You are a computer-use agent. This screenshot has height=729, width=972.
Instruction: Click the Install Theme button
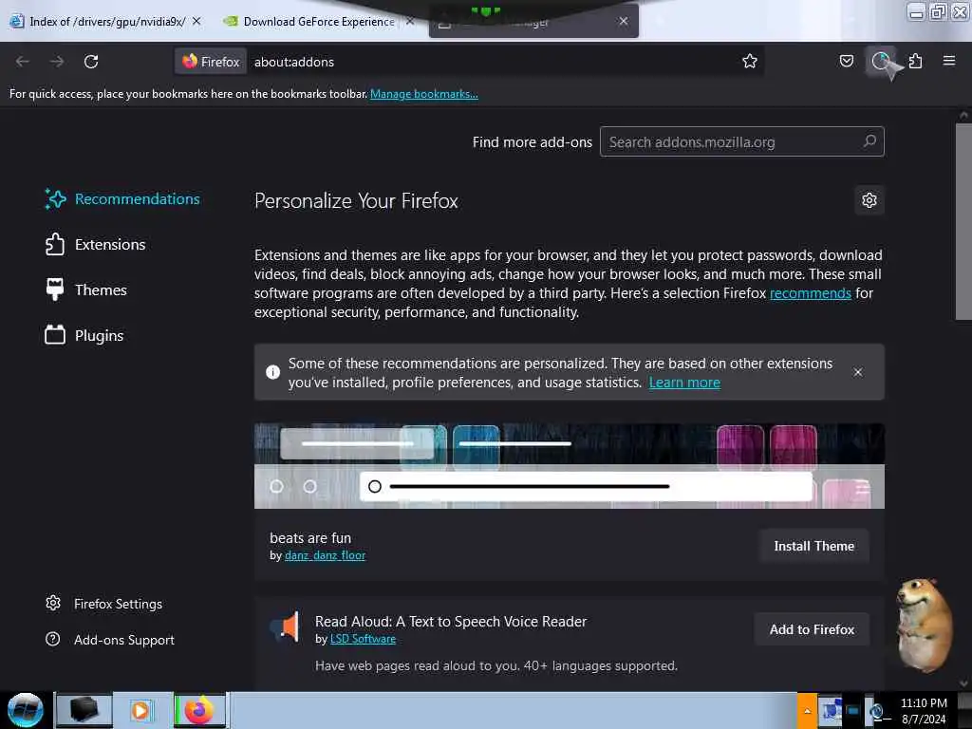pos(813,546)
